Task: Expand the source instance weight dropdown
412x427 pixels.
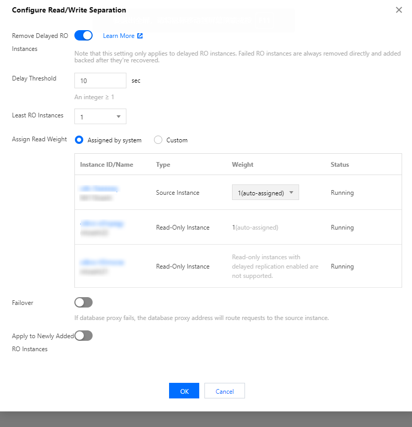Action: pos(265,193)
